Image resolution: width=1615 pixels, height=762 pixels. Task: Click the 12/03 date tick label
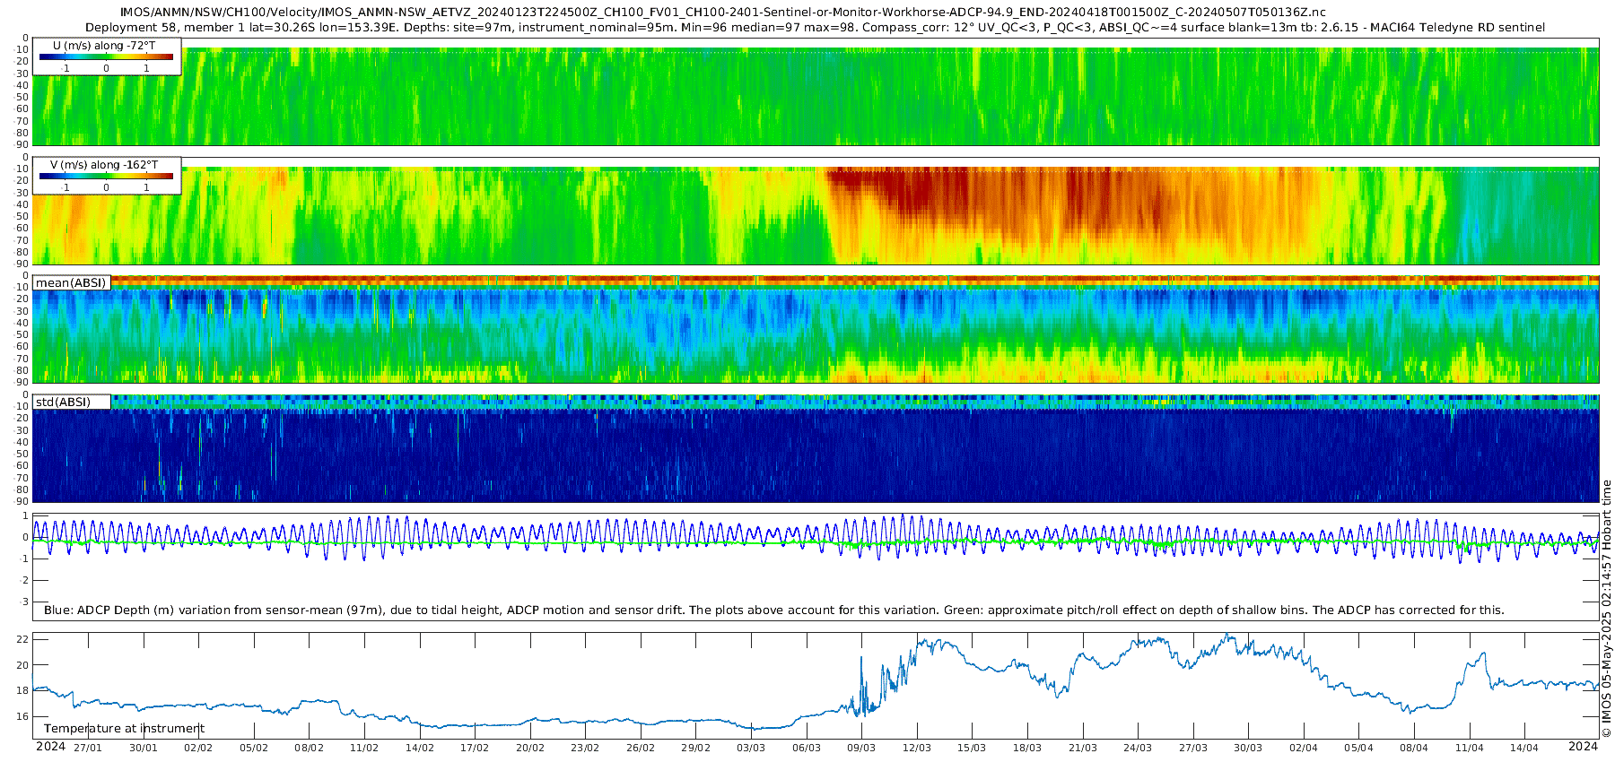917,748
